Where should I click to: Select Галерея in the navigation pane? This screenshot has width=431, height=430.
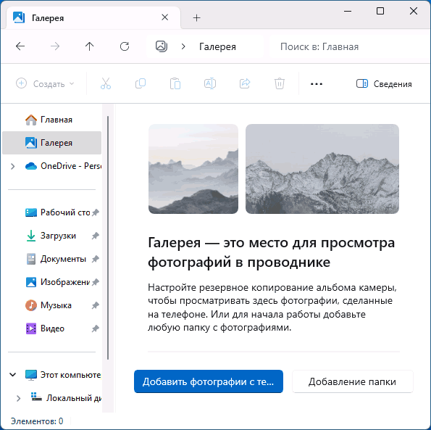(x=51, y=143)
